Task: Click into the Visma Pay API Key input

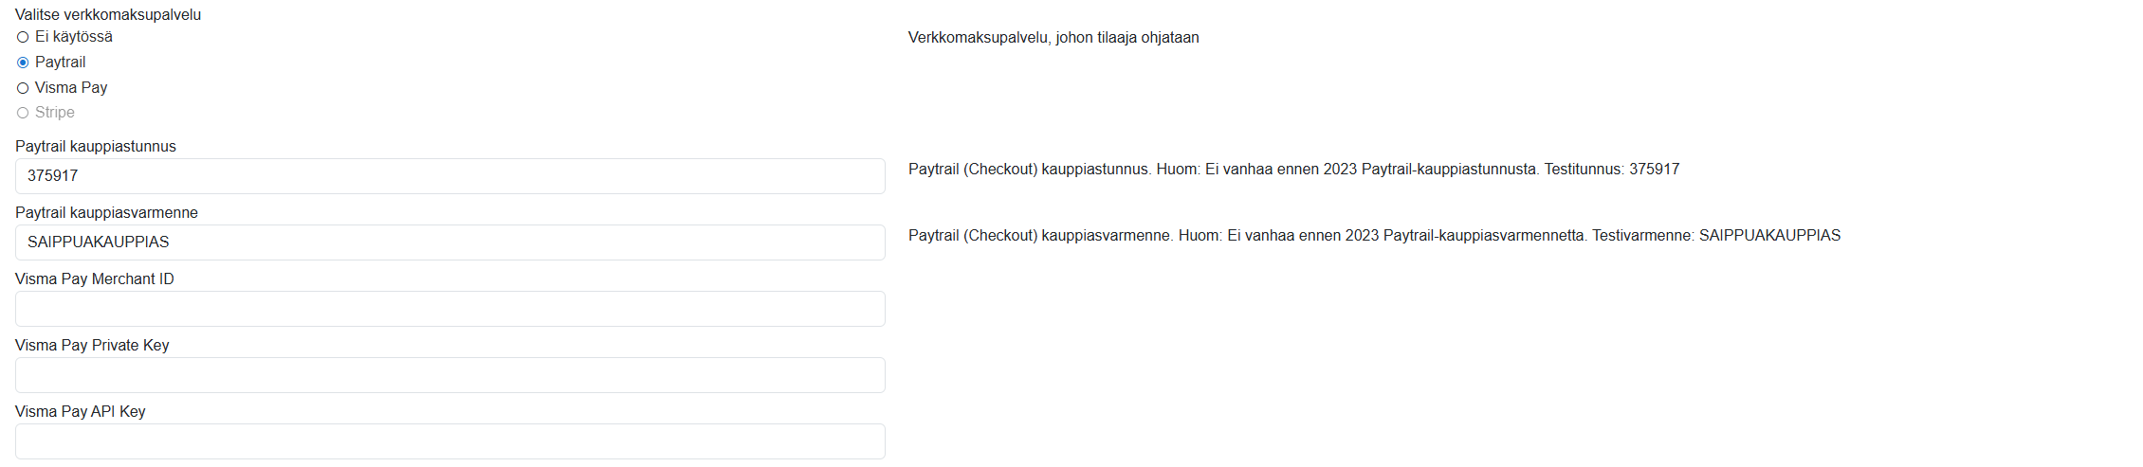Action: coord(449,441)
